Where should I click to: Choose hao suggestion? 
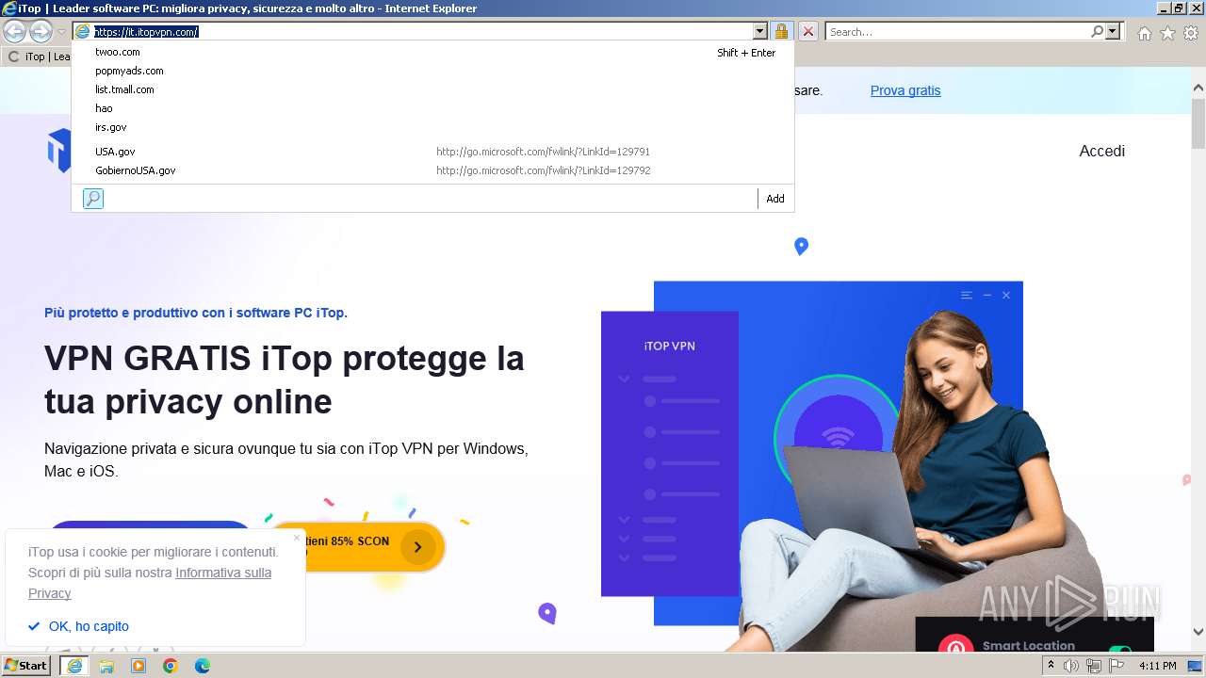point(433,108)
